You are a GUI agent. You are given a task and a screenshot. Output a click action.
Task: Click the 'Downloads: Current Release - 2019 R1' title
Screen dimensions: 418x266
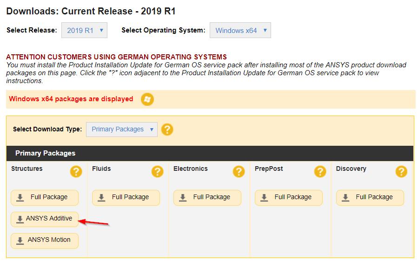[91, 11]
